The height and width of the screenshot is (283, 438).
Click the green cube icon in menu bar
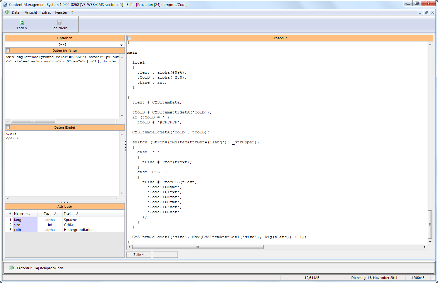pyautogui.click(x=7, y=12)
